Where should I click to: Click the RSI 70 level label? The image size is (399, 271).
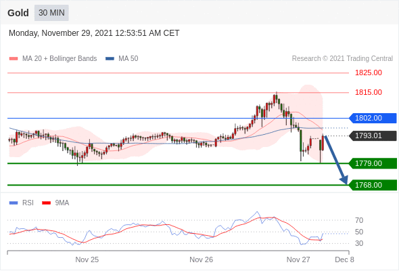point(359,220)
